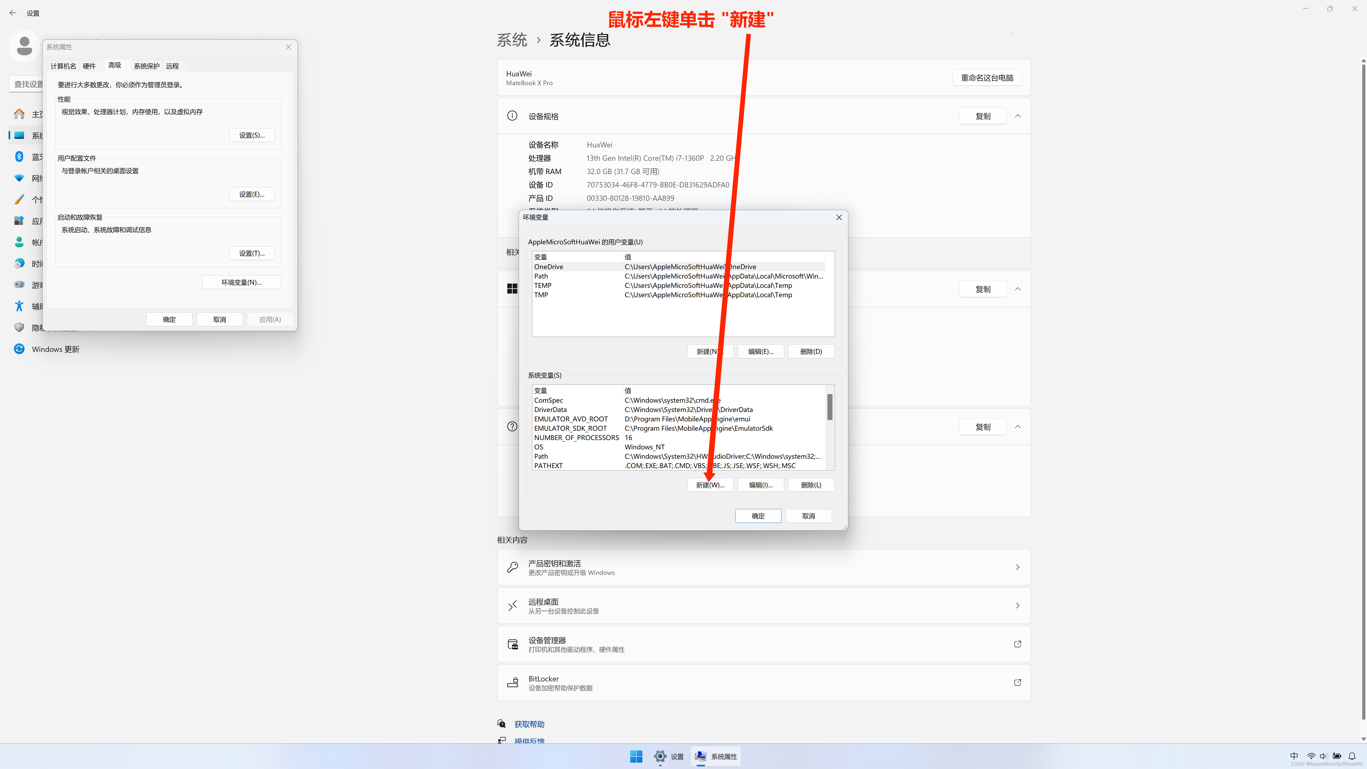Open network settings via Wi-Fi icon
Screen dimensions: 1367x769
[19, 178]
